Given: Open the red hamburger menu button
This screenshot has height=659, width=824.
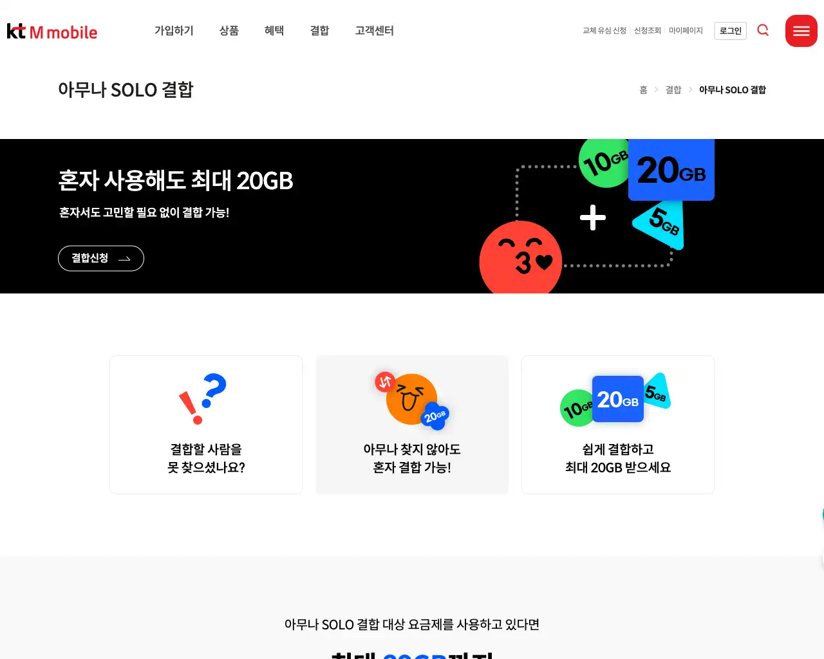Looking at the screenshot, I should tap(801, 31).
